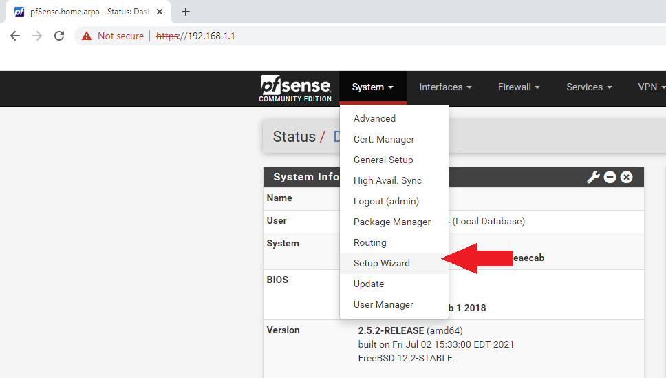Select Routing menu item
This screenshot has width=666, height=378.
pos(394,242)
